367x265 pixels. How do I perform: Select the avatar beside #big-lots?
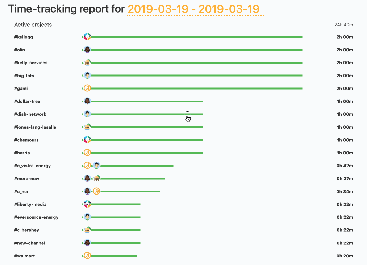point(87,75)
